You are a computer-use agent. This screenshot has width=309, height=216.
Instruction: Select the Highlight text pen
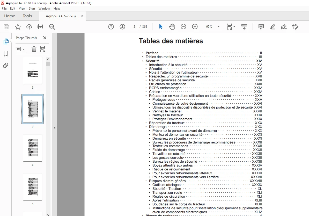(x=272, y=27)
